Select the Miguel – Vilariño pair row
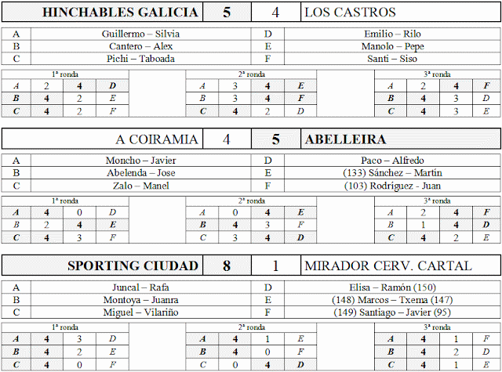Screen dimensions: 502x372 140,312
